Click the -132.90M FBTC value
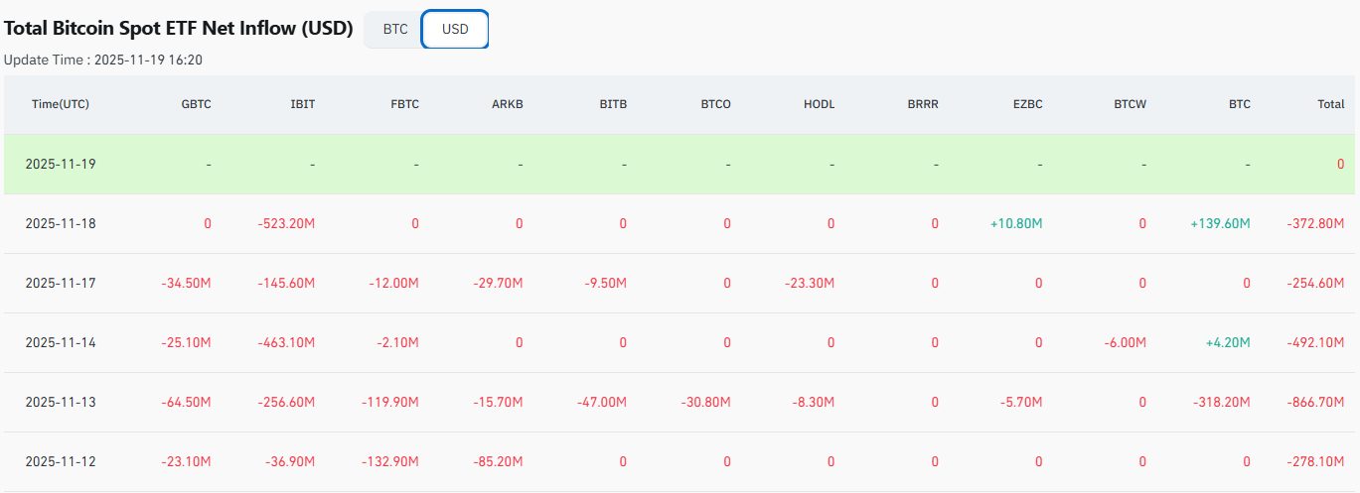Screen dimensions: 1360x493 point(390,462)
